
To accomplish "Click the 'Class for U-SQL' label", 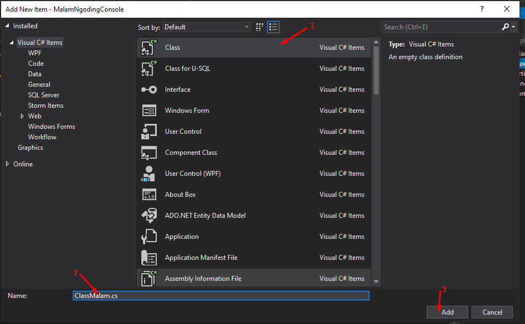I will pyautogui.click(x=188, y=69).
